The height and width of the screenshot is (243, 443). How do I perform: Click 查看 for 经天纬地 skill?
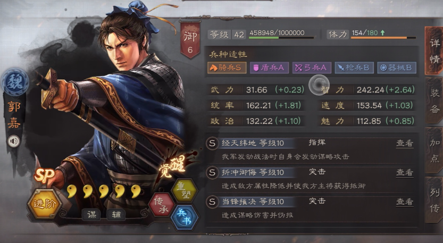click(405, 143)
